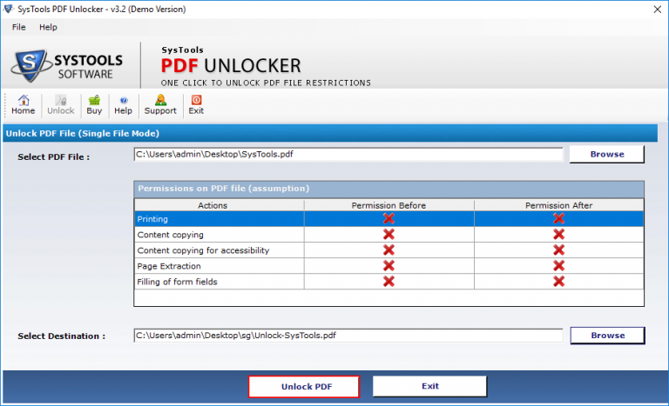Click the title bar application icon
Viewport: 669px width, 406px height.
pos(8,9)
